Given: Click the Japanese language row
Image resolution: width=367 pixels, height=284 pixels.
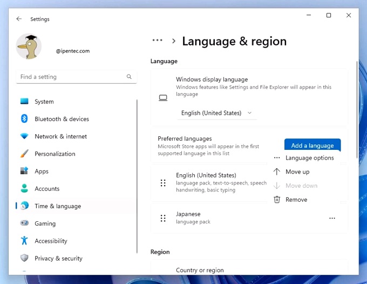Looking at the screenshot, I should (x=249, y=218).
